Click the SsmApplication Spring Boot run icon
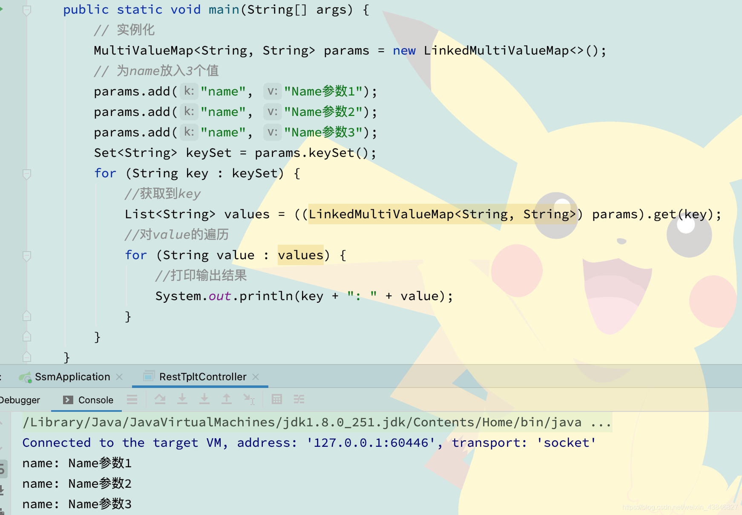Screen dimensions: 742x515 (x=25, y=377)
